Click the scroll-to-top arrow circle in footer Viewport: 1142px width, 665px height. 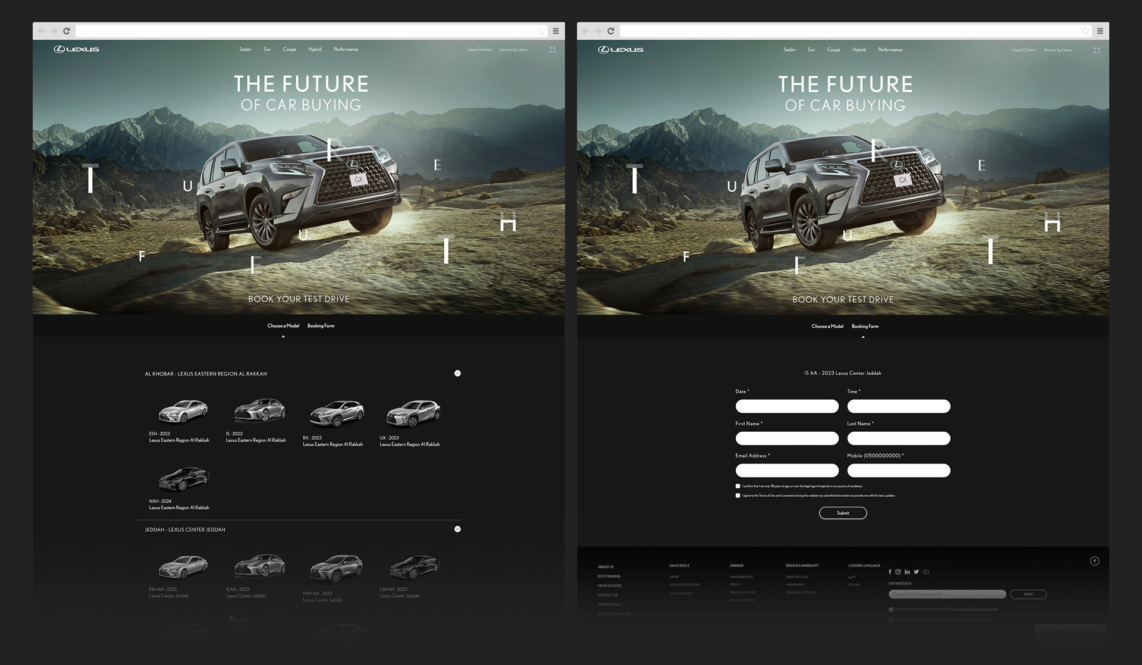1094,561
